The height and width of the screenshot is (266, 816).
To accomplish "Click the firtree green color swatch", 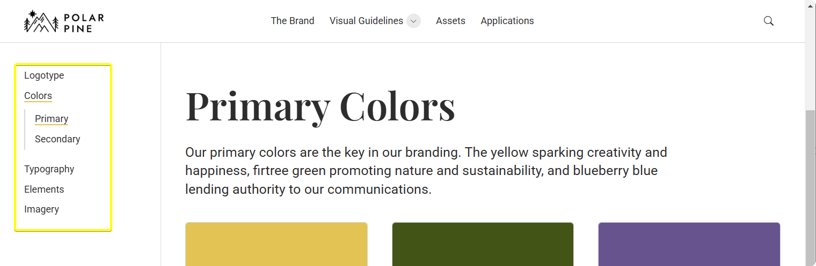I will point(483,244).
